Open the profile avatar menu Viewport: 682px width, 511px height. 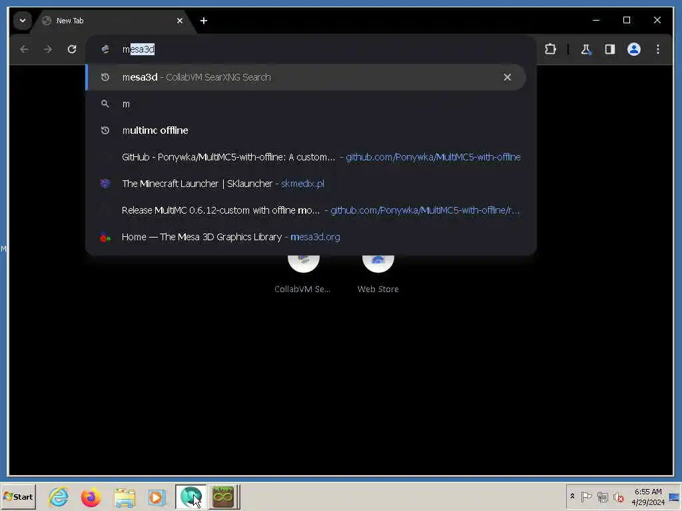tap(634, 49)
